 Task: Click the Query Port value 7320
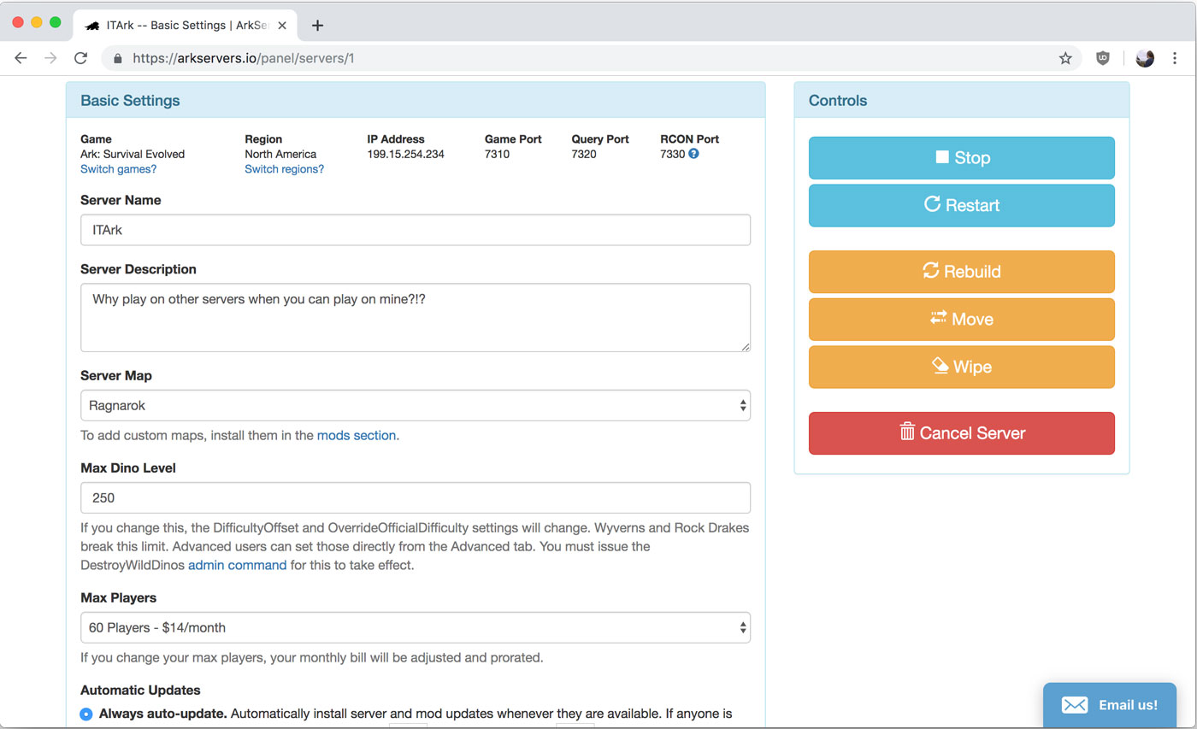(584, 154)
